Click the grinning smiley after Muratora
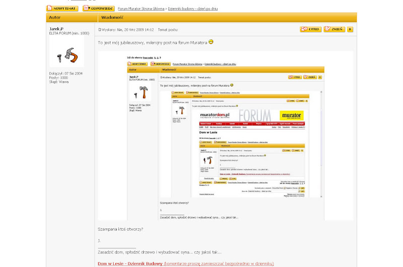The width and height of the screenshot is (403, 267). tap(211, 42)
